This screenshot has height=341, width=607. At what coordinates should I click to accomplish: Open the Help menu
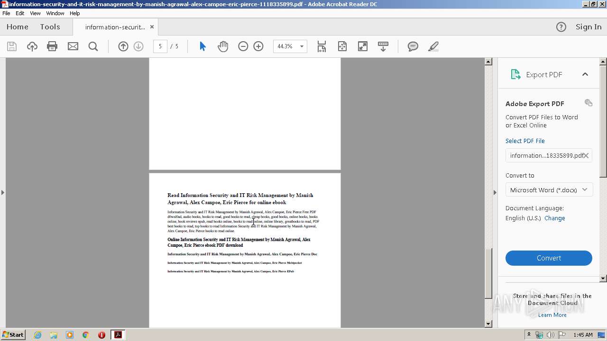pyautogui.click(x=75, y=13)
